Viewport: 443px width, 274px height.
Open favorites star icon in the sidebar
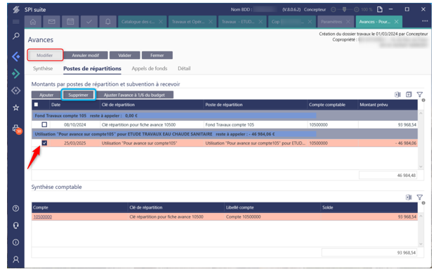(16, 107)
